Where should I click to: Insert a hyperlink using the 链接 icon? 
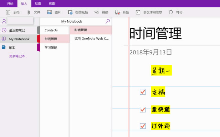(97, 12)
